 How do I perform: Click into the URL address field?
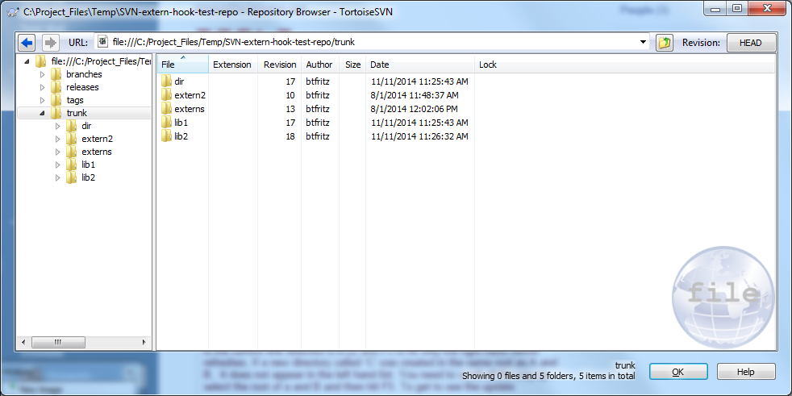coord(371,43)
